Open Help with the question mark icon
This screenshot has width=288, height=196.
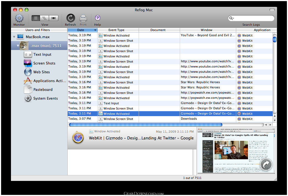(x=98, y=18)
